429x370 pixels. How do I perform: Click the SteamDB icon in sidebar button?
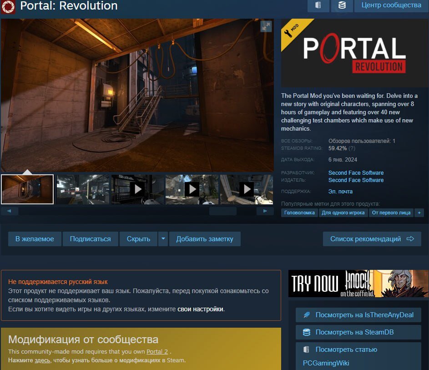[x=307, y=332]
